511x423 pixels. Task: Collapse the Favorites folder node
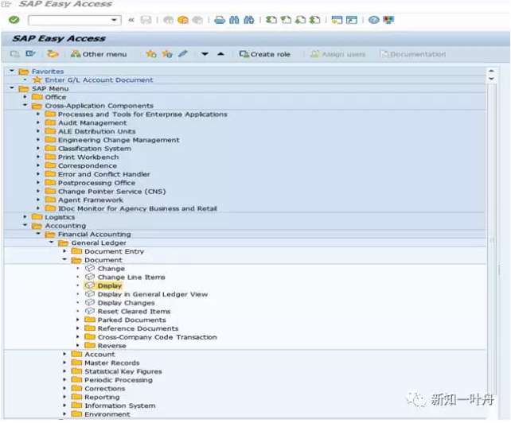(x=12, y=71)
